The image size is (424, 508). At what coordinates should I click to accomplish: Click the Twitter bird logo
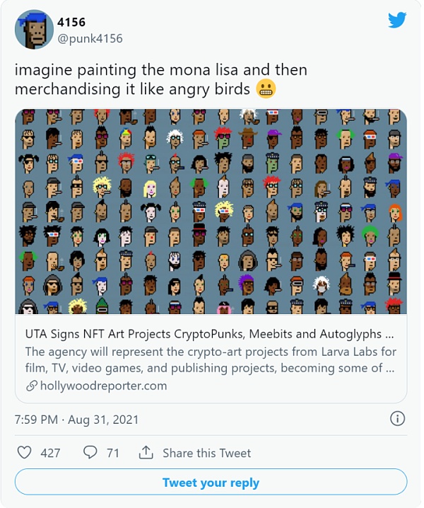(x=396, y=21)
